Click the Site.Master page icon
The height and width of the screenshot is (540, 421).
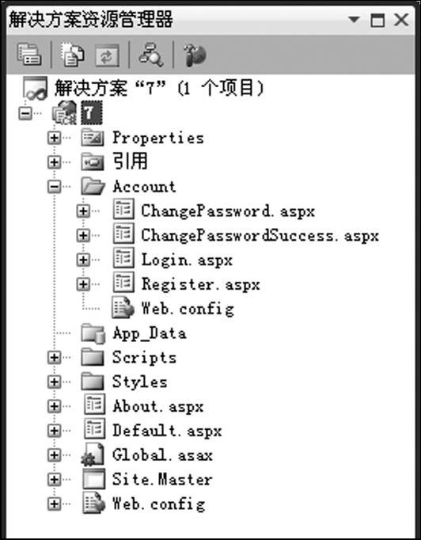tap(94, 479)
